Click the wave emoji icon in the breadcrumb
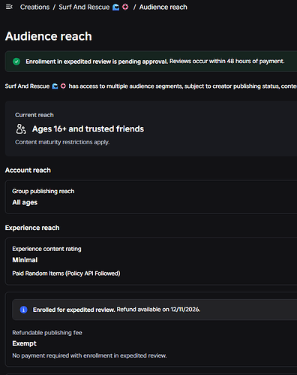Screen dimensions: 297x375 (x=115, y=7)
